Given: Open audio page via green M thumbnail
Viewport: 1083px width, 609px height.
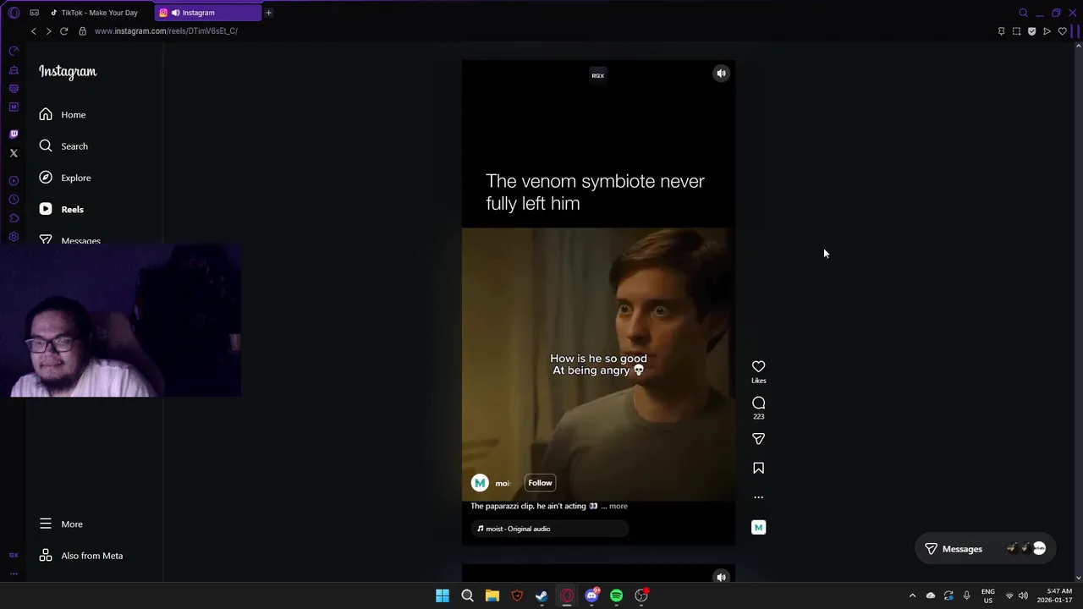Looking at the screenshot, I should pyautogui.click(x=758, y=528).
